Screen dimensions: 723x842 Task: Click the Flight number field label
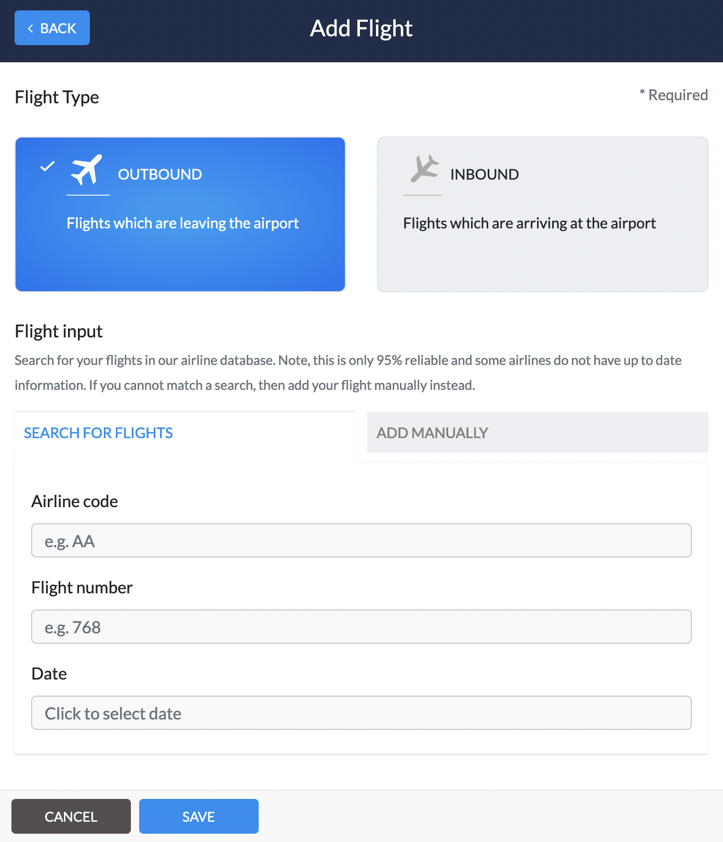(82, 588)
